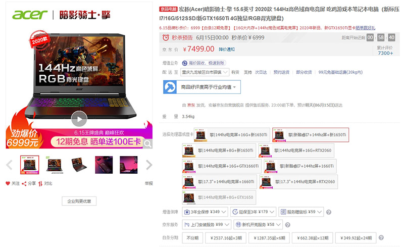Select option 擎|144hz电竞屏+16G+GTX1660Ti
Screen dimensions: 404x247
[222, 166]
